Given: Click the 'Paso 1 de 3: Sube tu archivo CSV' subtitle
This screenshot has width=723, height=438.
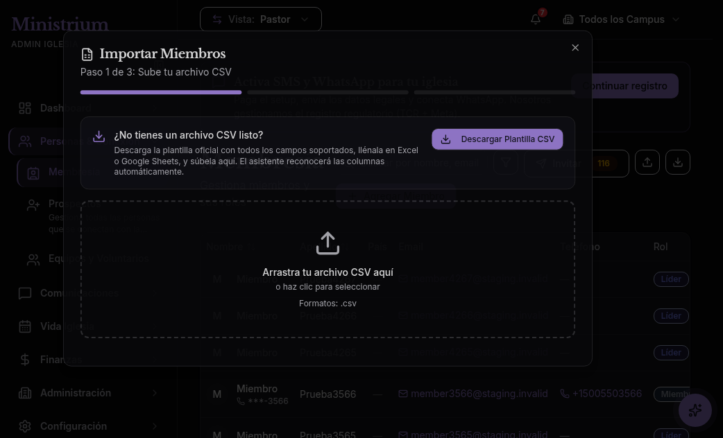Looking at the screenshot, I should 156,72.
